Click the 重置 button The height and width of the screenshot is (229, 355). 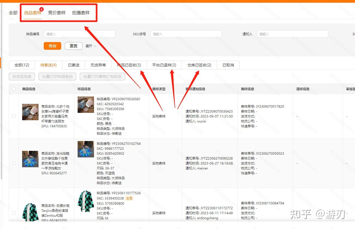pyautogui.click(x=74, y=46)
